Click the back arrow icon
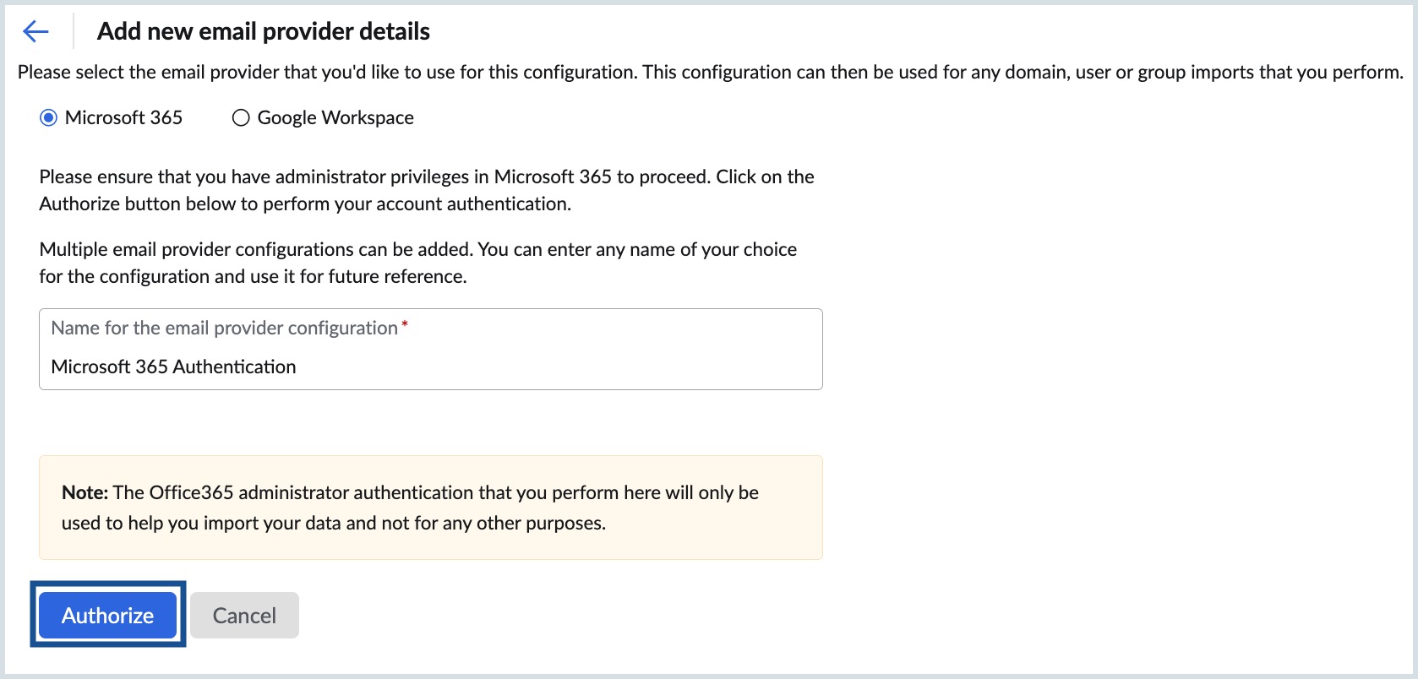 tap(35, 32)
